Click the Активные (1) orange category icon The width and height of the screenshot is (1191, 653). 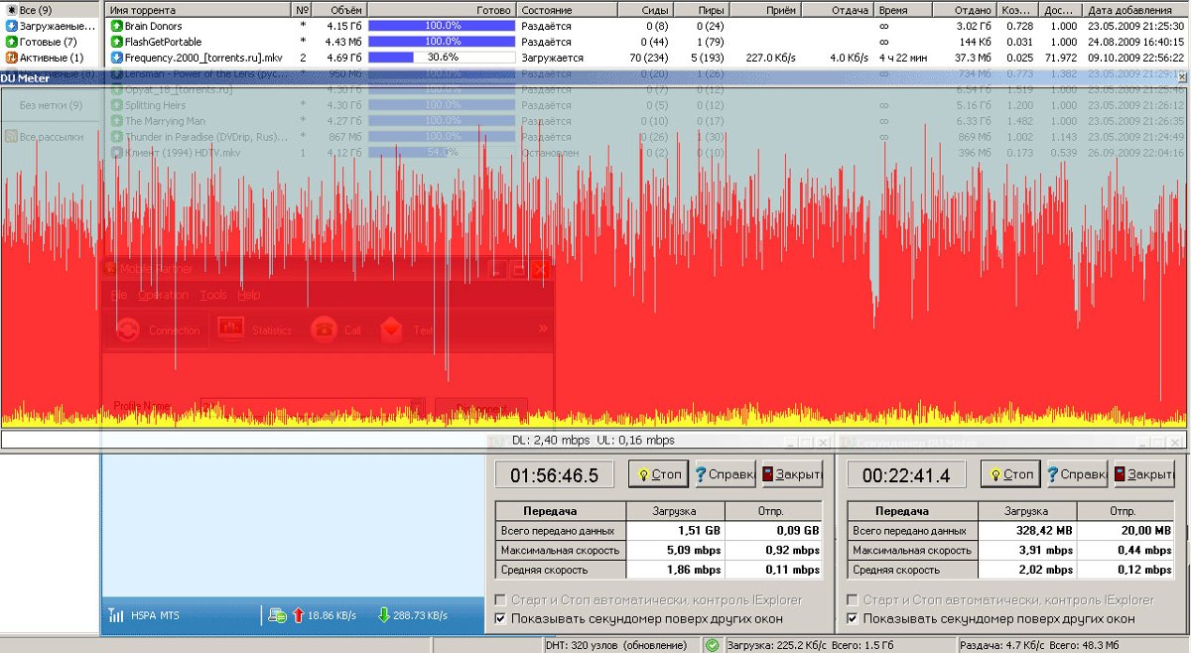pyautogui.click(x=11, y=58)
